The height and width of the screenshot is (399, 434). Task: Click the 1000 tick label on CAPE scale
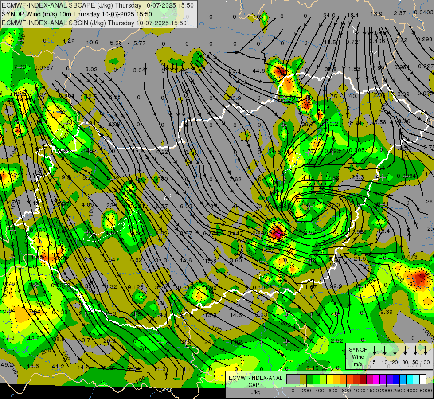pos(360,391)
